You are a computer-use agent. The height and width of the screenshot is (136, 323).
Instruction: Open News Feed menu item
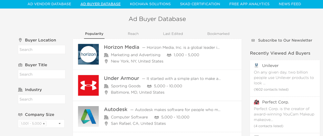point(290,4)
